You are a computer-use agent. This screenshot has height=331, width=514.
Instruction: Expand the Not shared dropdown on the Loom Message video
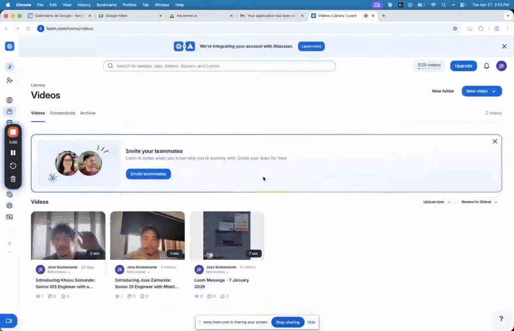tap(218, 272)
